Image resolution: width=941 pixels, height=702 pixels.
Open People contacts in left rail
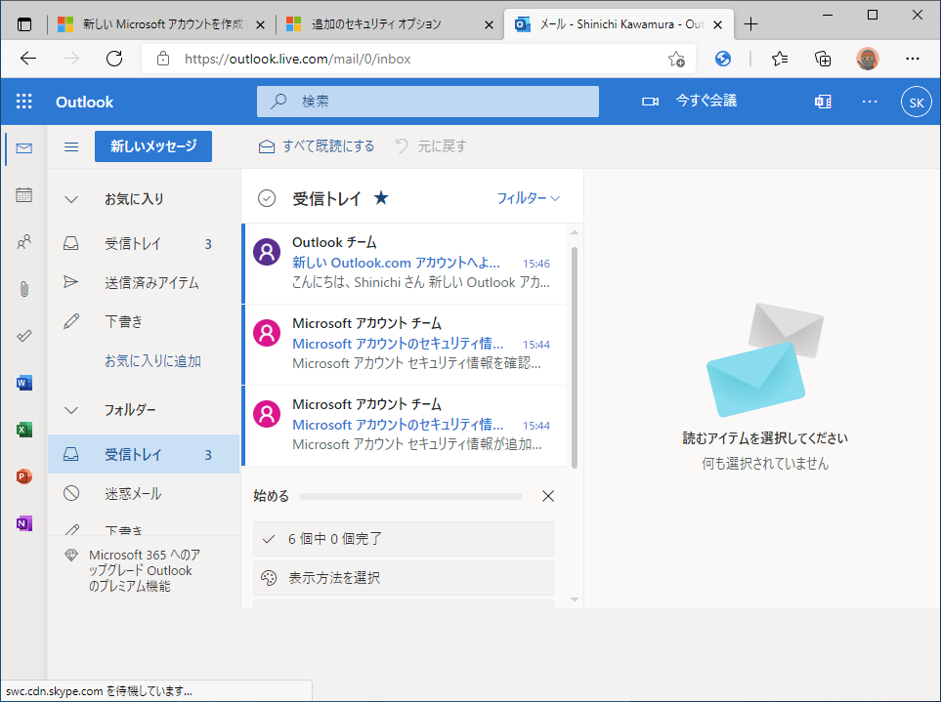pos(24,241)
